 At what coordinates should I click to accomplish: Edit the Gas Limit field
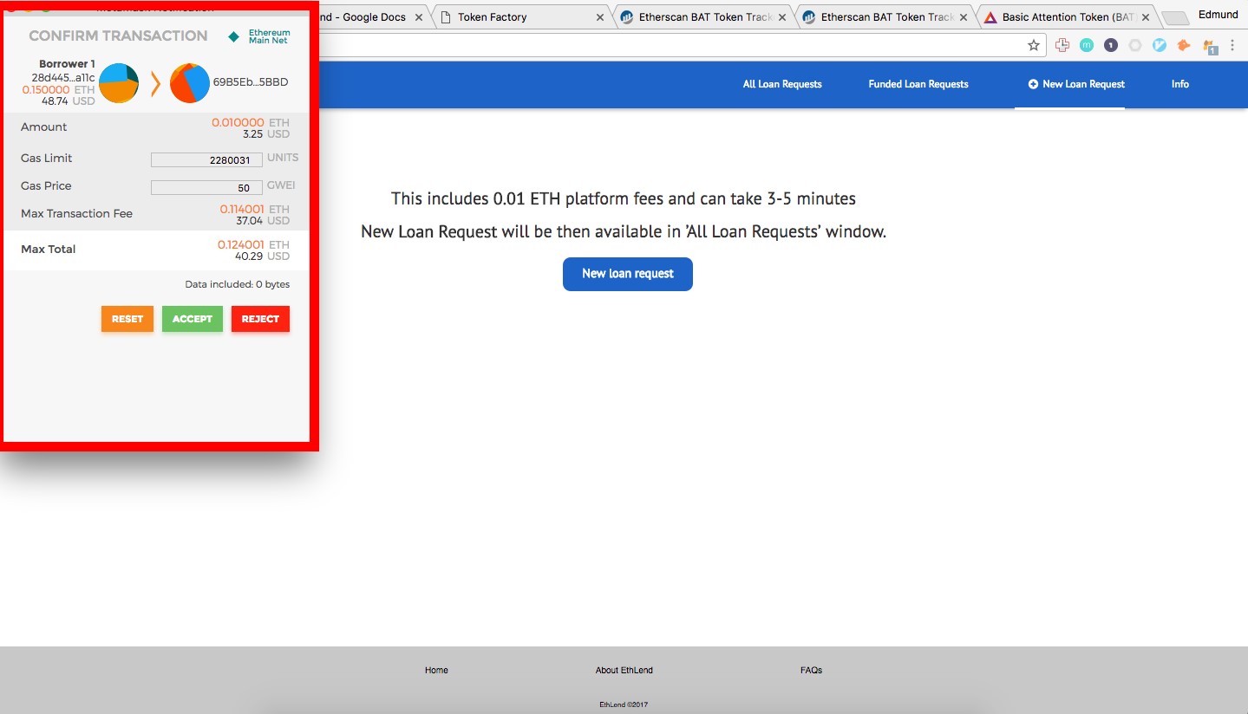(206, 160)
